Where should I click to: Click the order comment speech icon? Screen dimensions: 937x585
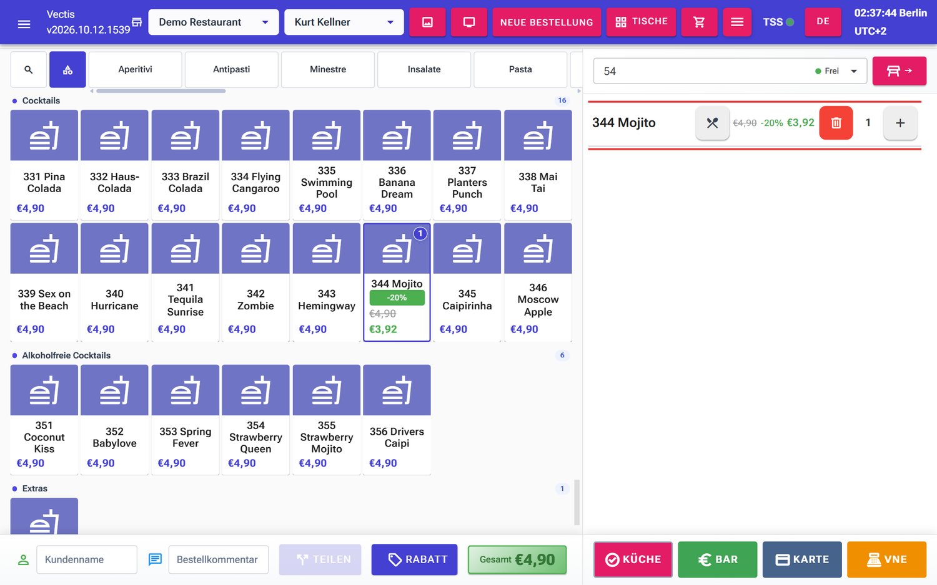tap(155, 560)
